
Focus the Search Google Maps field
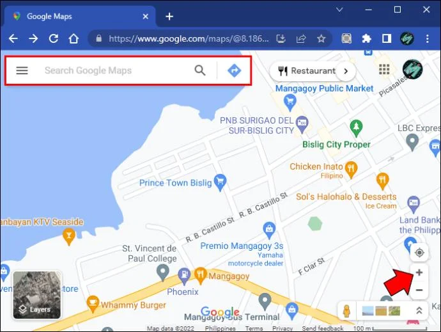[88, 70]
